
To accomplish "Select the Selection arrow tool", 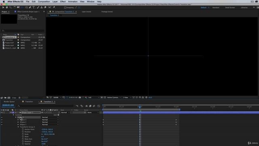I will click(3, 7).
